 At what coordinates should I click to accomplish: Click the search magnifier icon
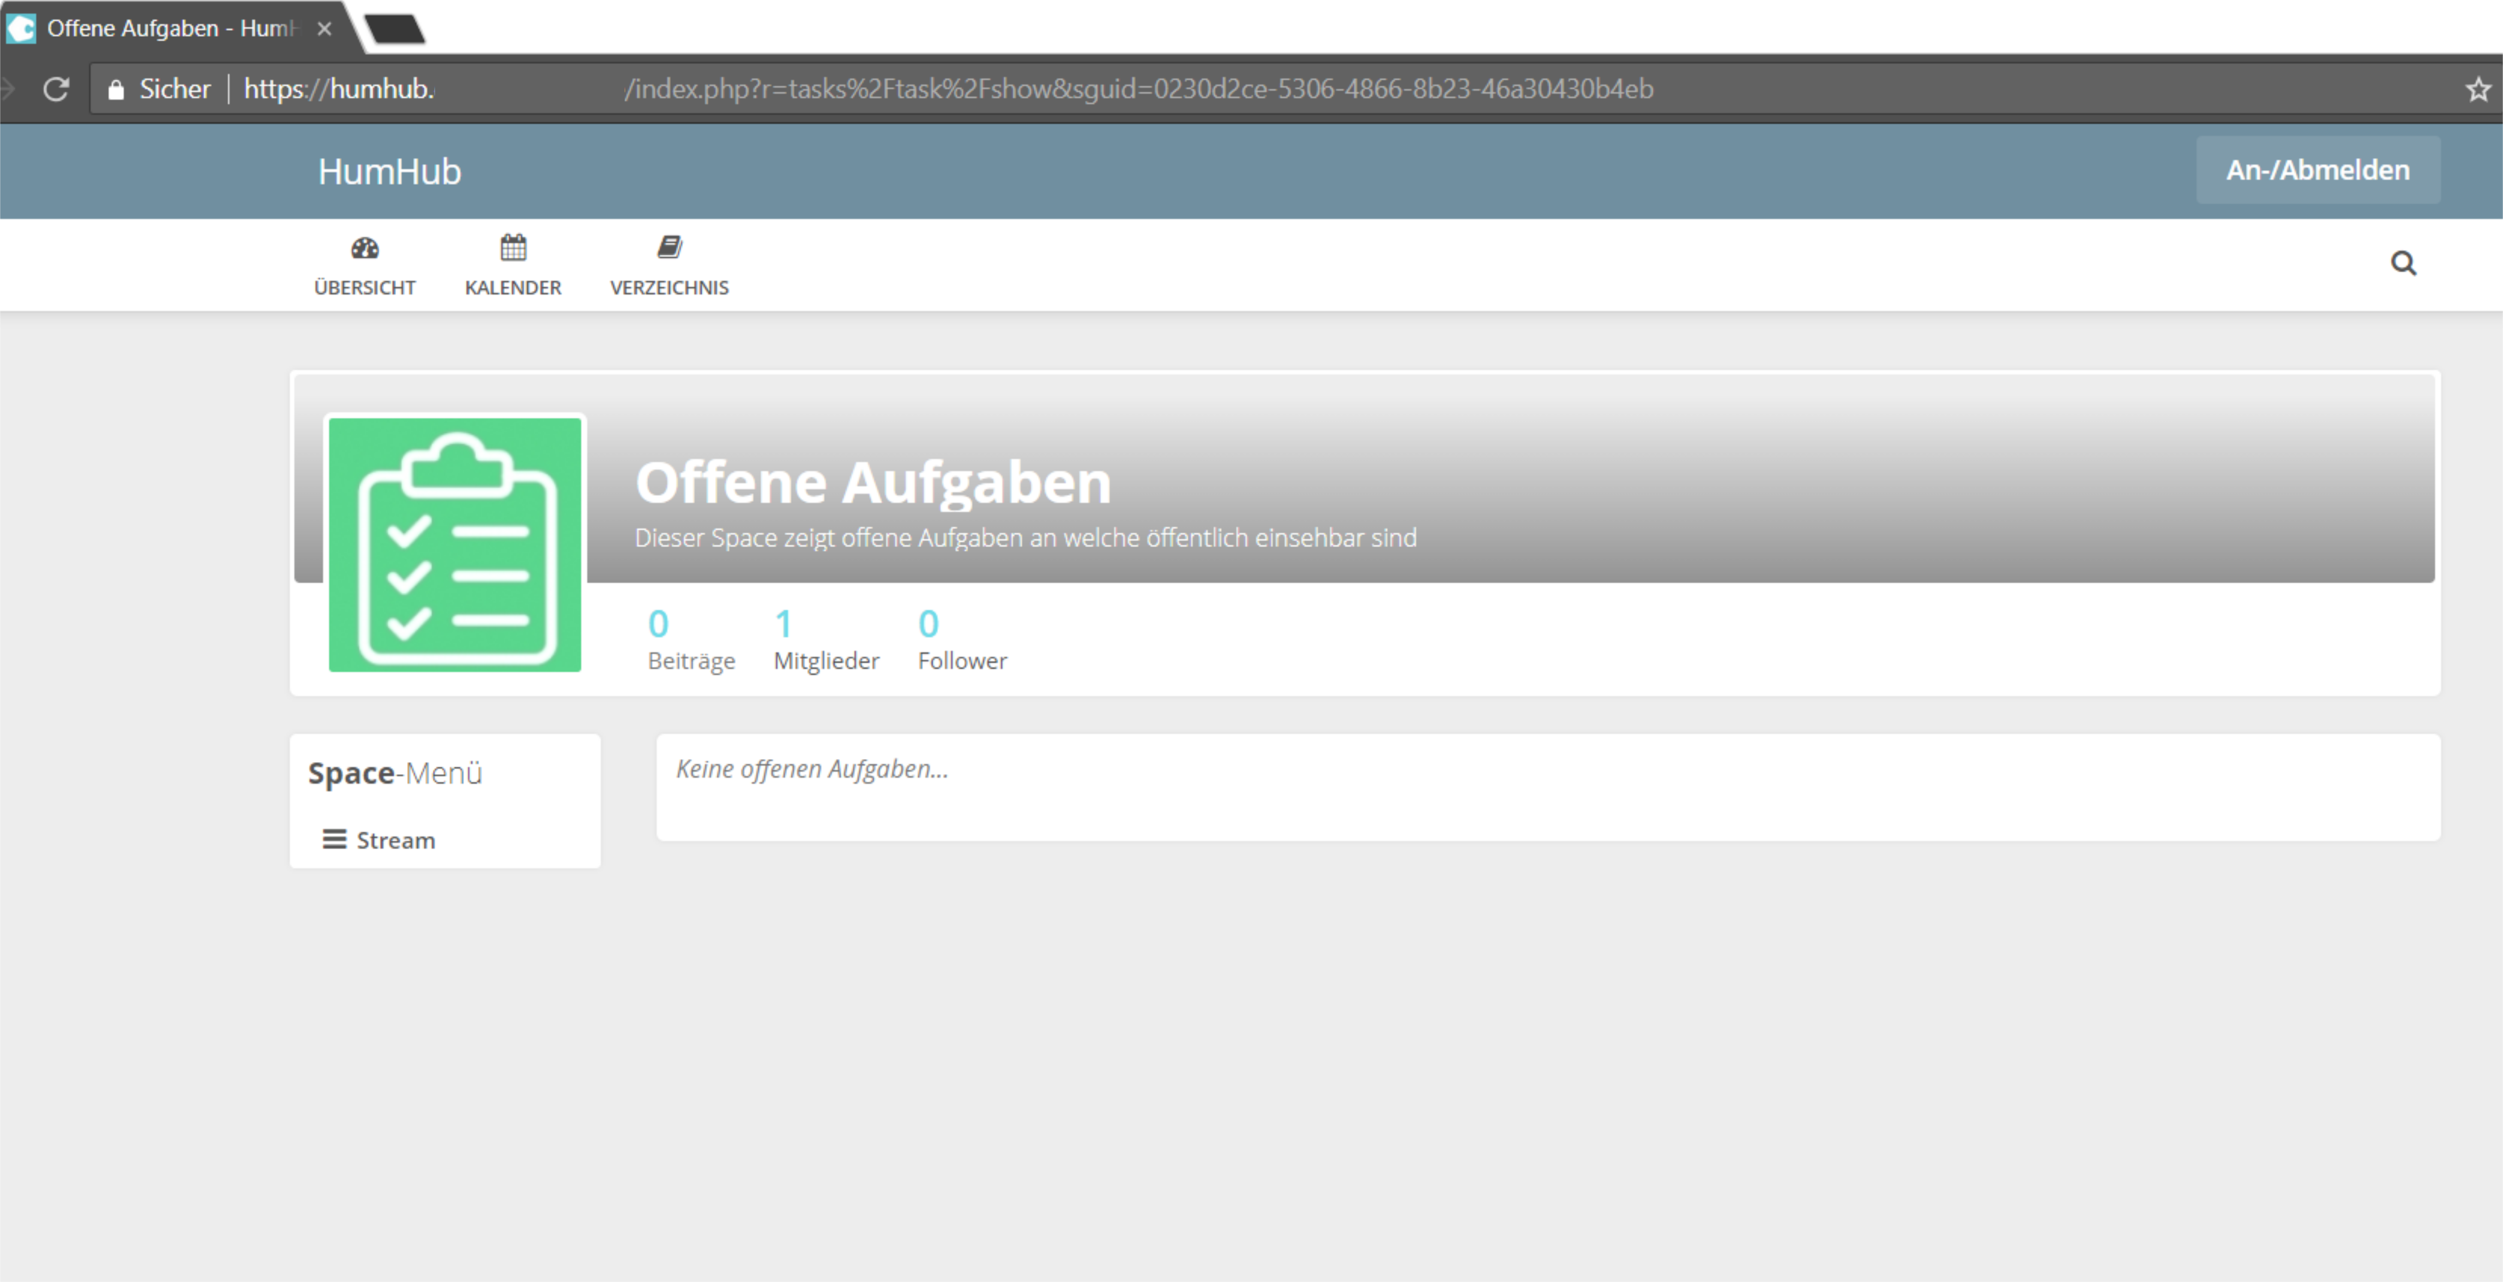[2404, 263]
